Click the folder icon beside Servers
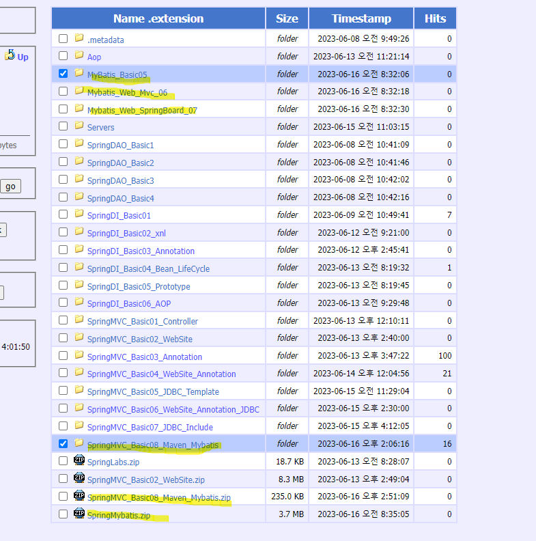 (x=79, y=125)
